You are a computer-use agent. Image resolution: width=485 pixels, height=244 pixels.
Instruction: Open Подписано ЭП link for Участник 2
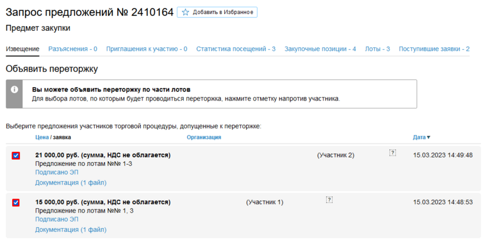coord(57,173)
